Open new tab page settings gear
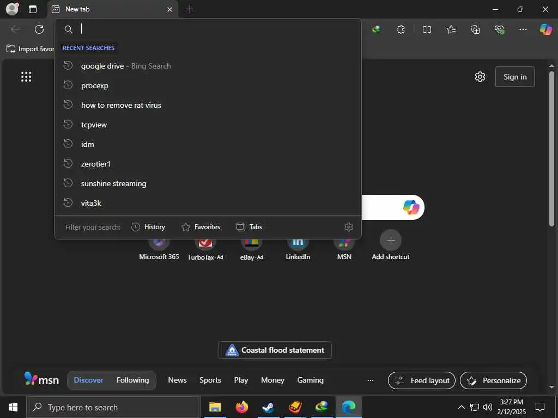Screen dimensions: 558x418 480,77
